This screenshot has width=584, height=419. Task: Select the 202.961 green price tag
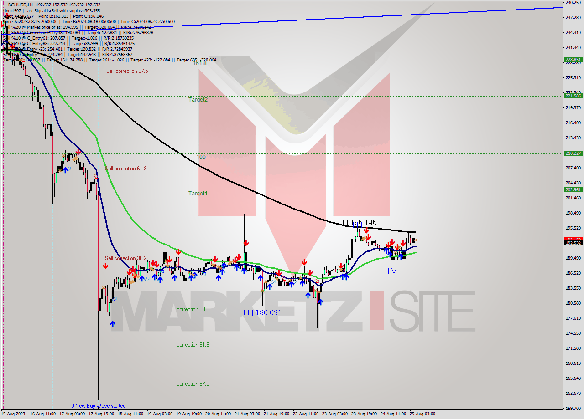coord(573,189)
